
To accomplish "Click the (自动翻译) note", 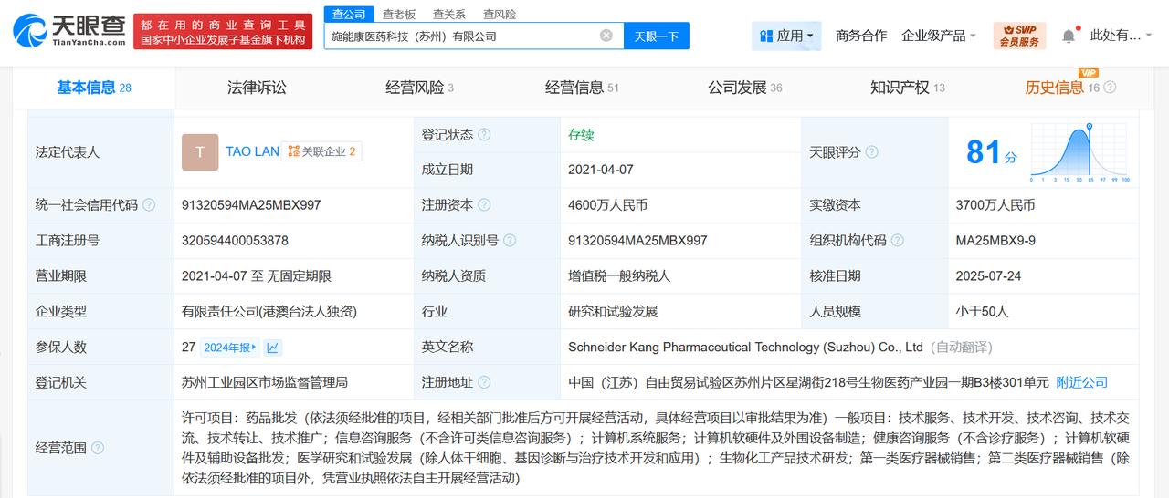I will tap(962, 348).
